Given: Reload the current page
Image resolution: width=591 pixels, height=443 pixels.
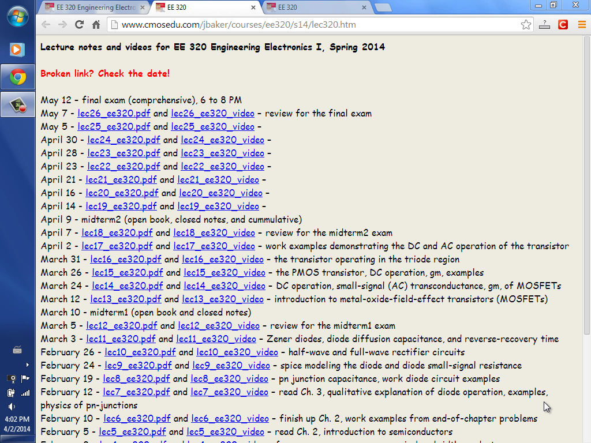Looking at the screenshot, I should coord(79,25).
